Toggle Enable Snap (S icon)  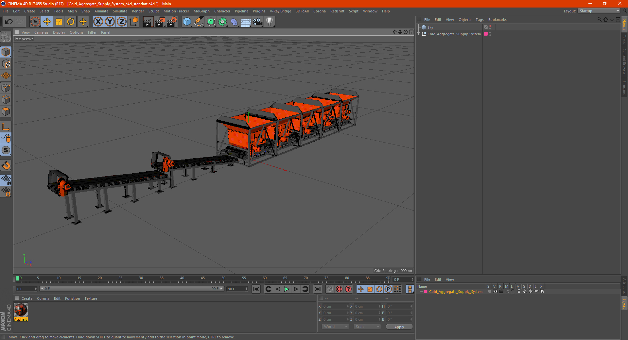click(6, 150)
